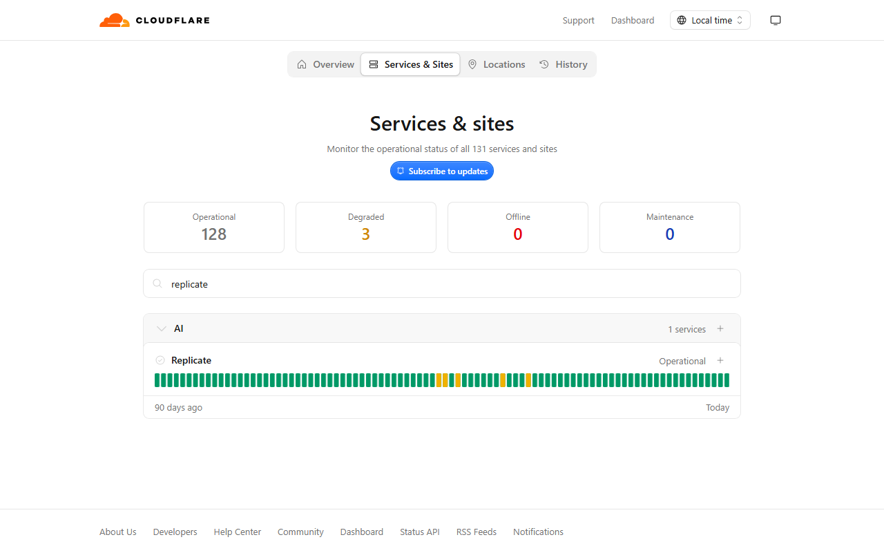Image resolution: width=884 pixels, height=553 pixels.
Task: Click the plus icon in AI header
Action: pyautogui.click(x=720, y=328)
